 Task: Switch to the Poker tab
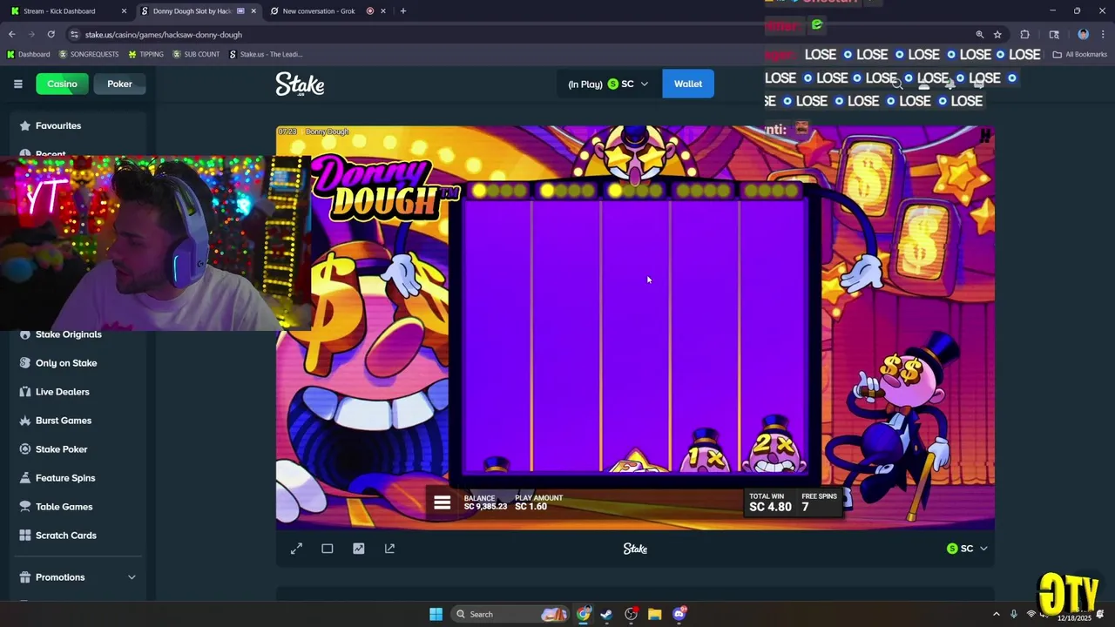(119, 84)
